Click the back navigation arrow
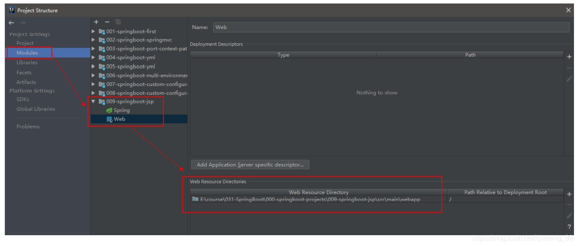 [x=11, y=23]
